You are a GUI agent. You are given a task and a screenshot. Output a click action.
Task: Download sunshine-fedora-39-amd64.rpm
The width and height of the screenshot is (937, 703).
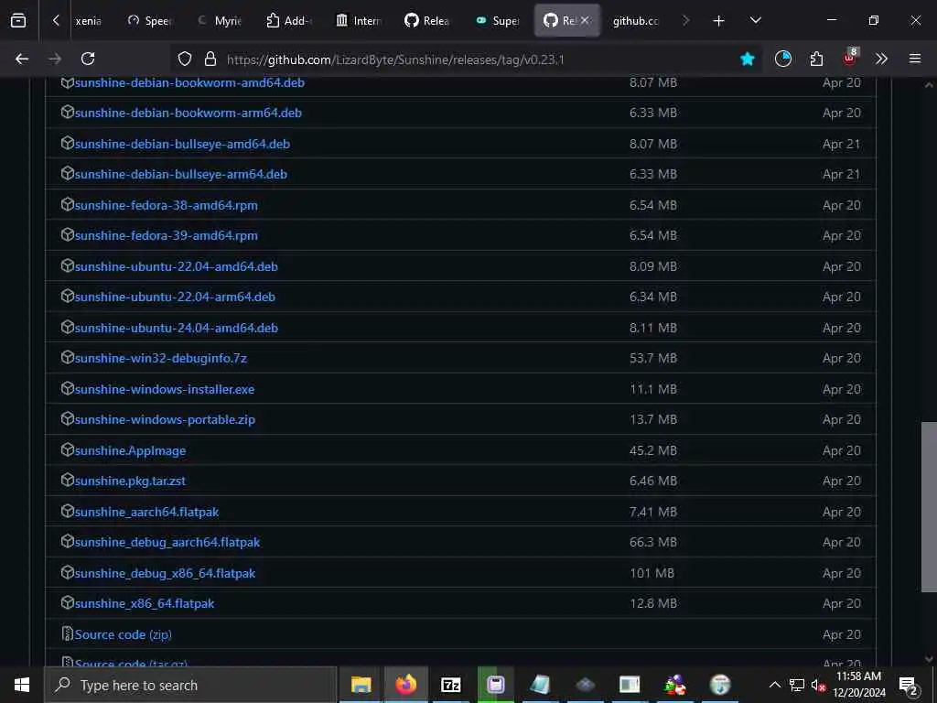167,236
